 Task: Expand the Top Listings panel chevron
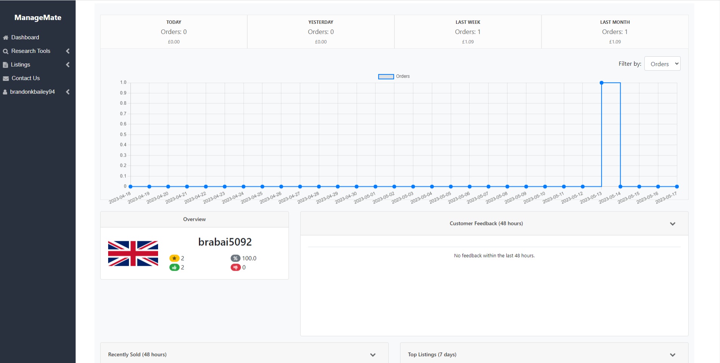(x=672, y=355)
